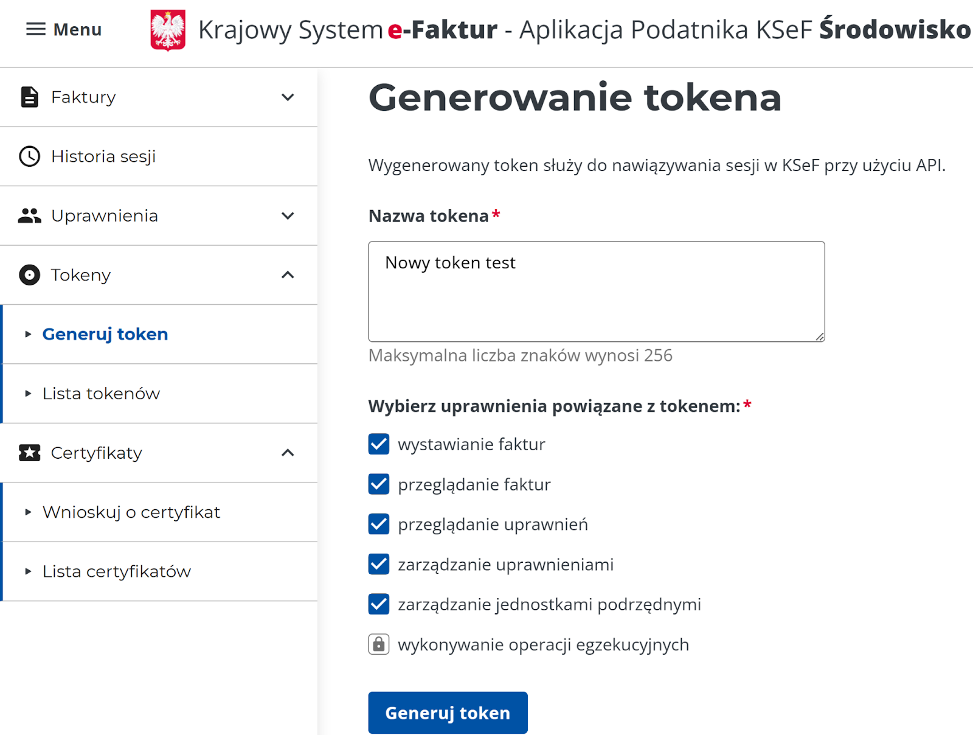Click the Polish eagle emblem logo
973x735 pixels.
[168, 30]
